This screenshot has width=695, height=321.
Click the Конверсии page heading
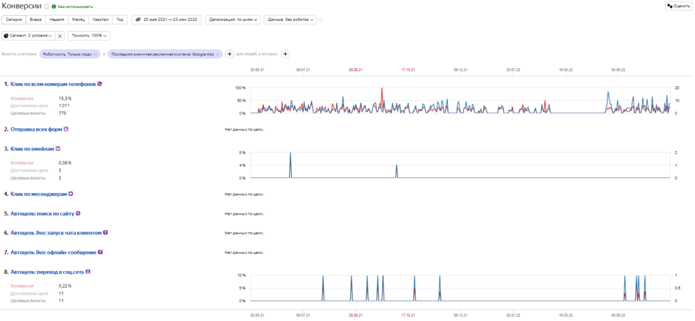(22, 7)
